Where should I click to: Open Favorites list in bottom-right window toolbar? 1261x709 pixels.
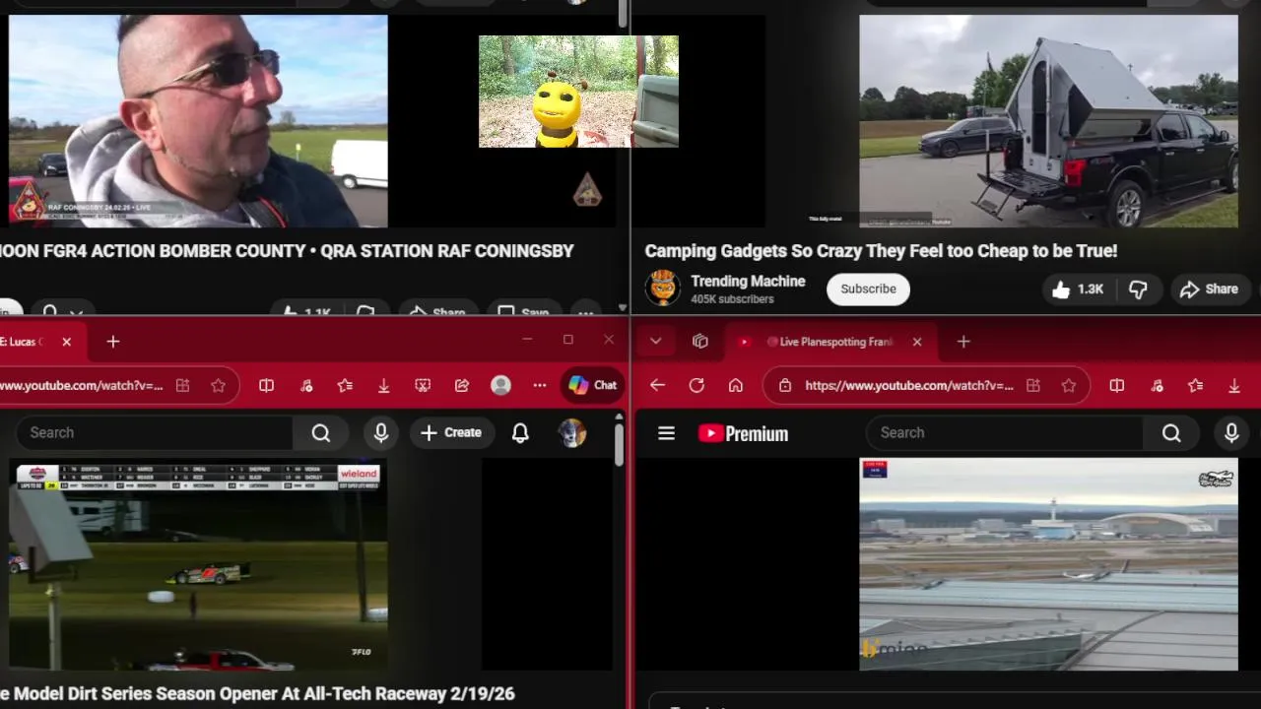(1195, 386)
